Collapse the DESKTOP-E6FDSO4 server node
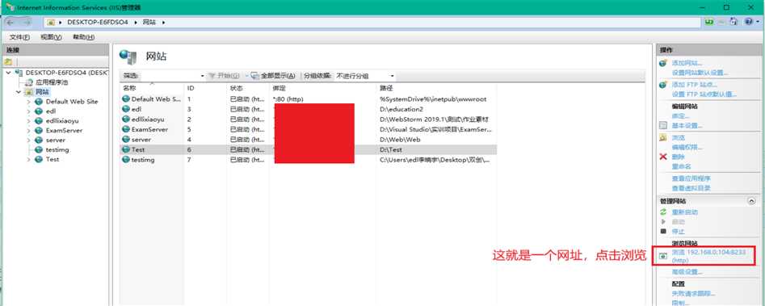This screenshot has width=765, height=306. click(8, 73)
